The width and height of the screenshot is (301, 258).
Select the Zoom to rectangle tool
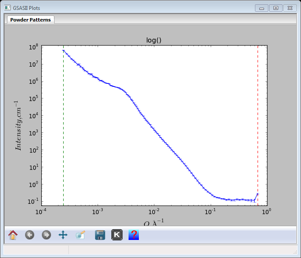click(x=80, y=235)
